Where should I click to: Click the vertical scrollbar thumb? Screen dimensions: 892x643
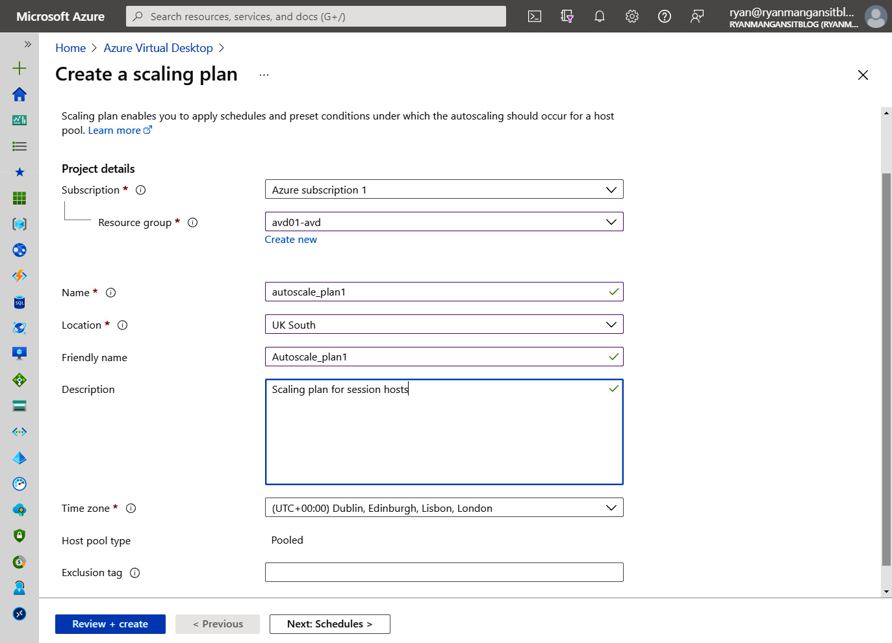(x=886, y=370)
